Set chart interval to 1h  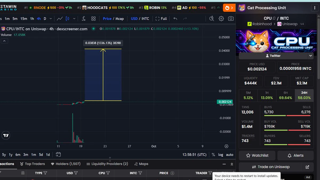(x=32, y=19)
